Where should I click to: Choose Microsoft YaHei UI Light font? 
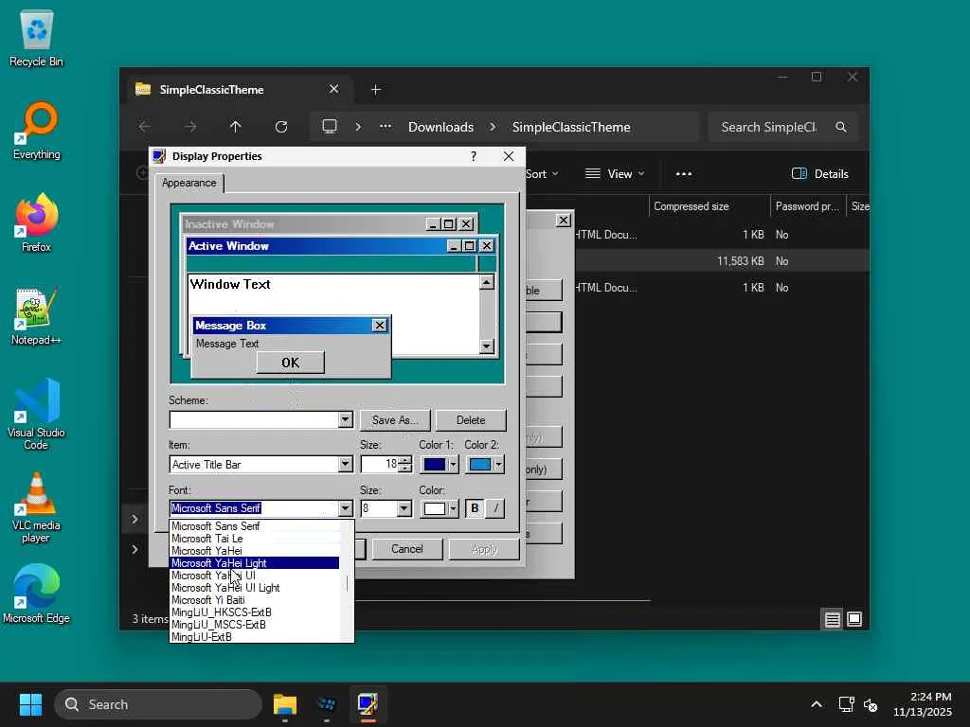tap(254, 588)
